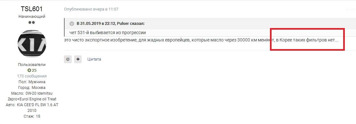Open the 173 сообщения posts link
The image size is (356, 124).
[x=32, y=76]
